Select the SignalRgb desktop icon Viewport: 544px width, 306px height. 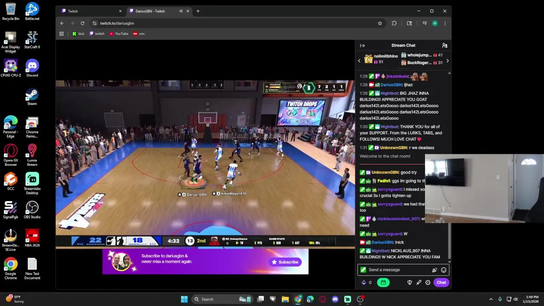coord(11,210)
